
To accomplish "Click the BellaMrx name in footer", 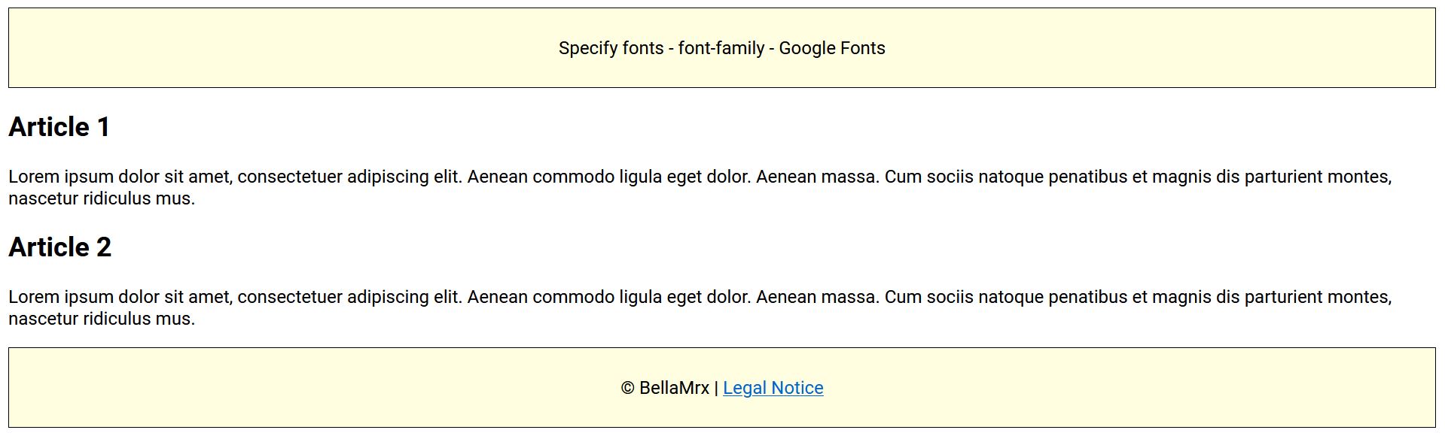I will [674, 388].
